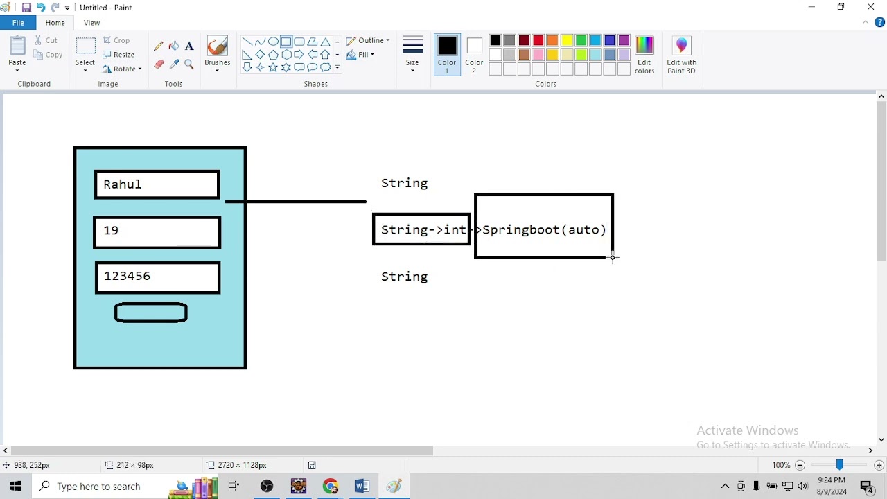Choose the Right arrow shape
This screenshot has width=887, height=499.
299,55
